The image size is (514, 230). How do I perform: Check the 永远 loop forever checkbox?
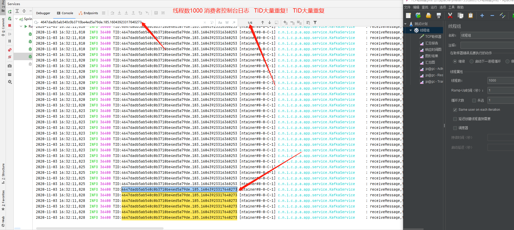pyautogui.click(x=474, y=100)
